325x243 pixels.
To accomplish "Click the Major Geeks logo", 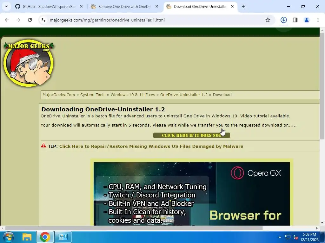I will [x=29, y=63].
